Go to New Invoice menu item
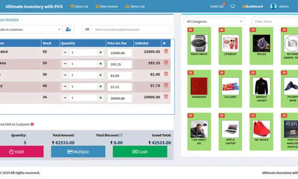Screen dimensions: 298x179 [x=107, y=6]
